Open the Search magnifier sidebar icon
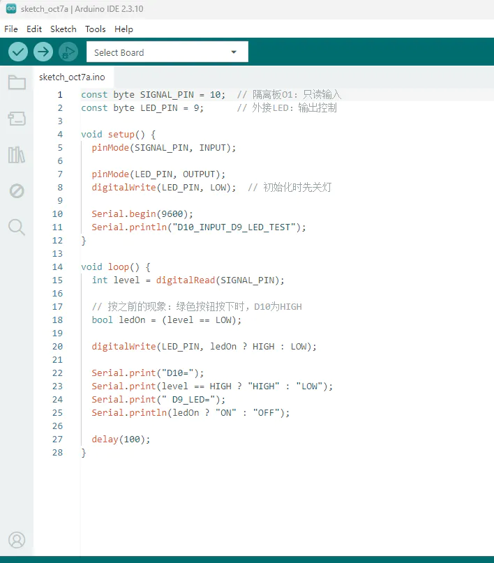The width and height of the screenshot is (494, 563). pyautogui.click(x=17, y=227)
